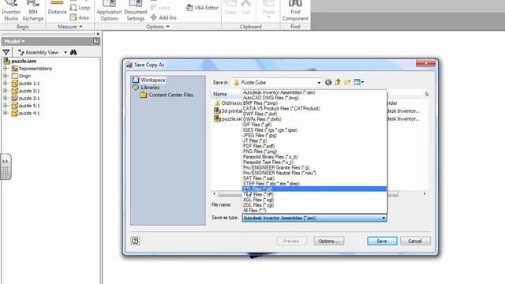Choose SAT Files type from list
505x284 pixels.
(x=314, y=178)
